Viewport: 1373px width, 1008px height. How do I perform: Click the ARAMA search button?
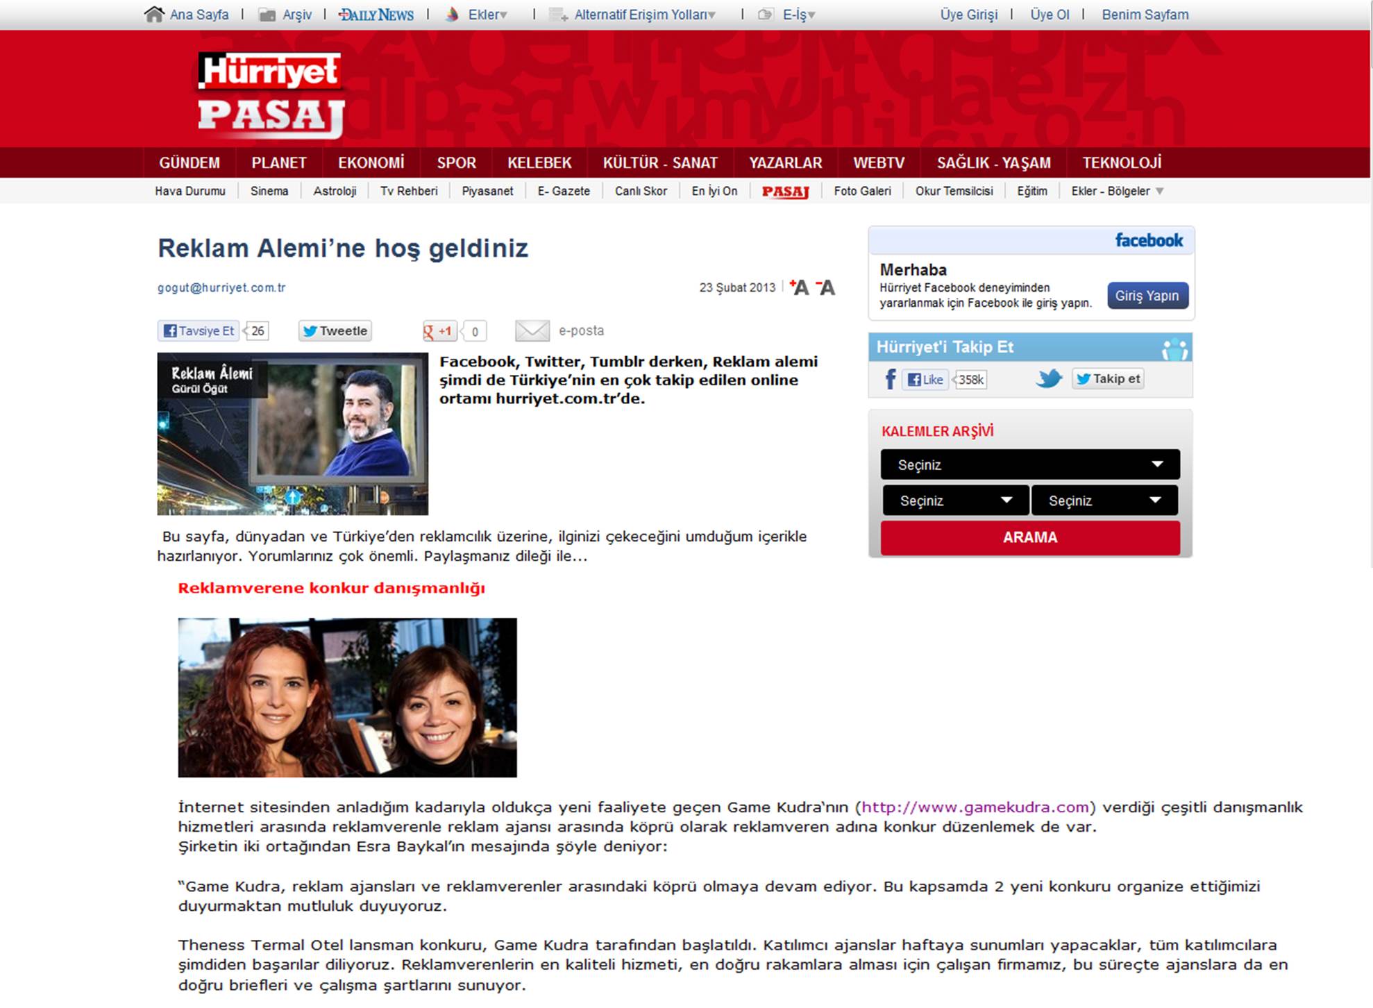[1030, 537]
